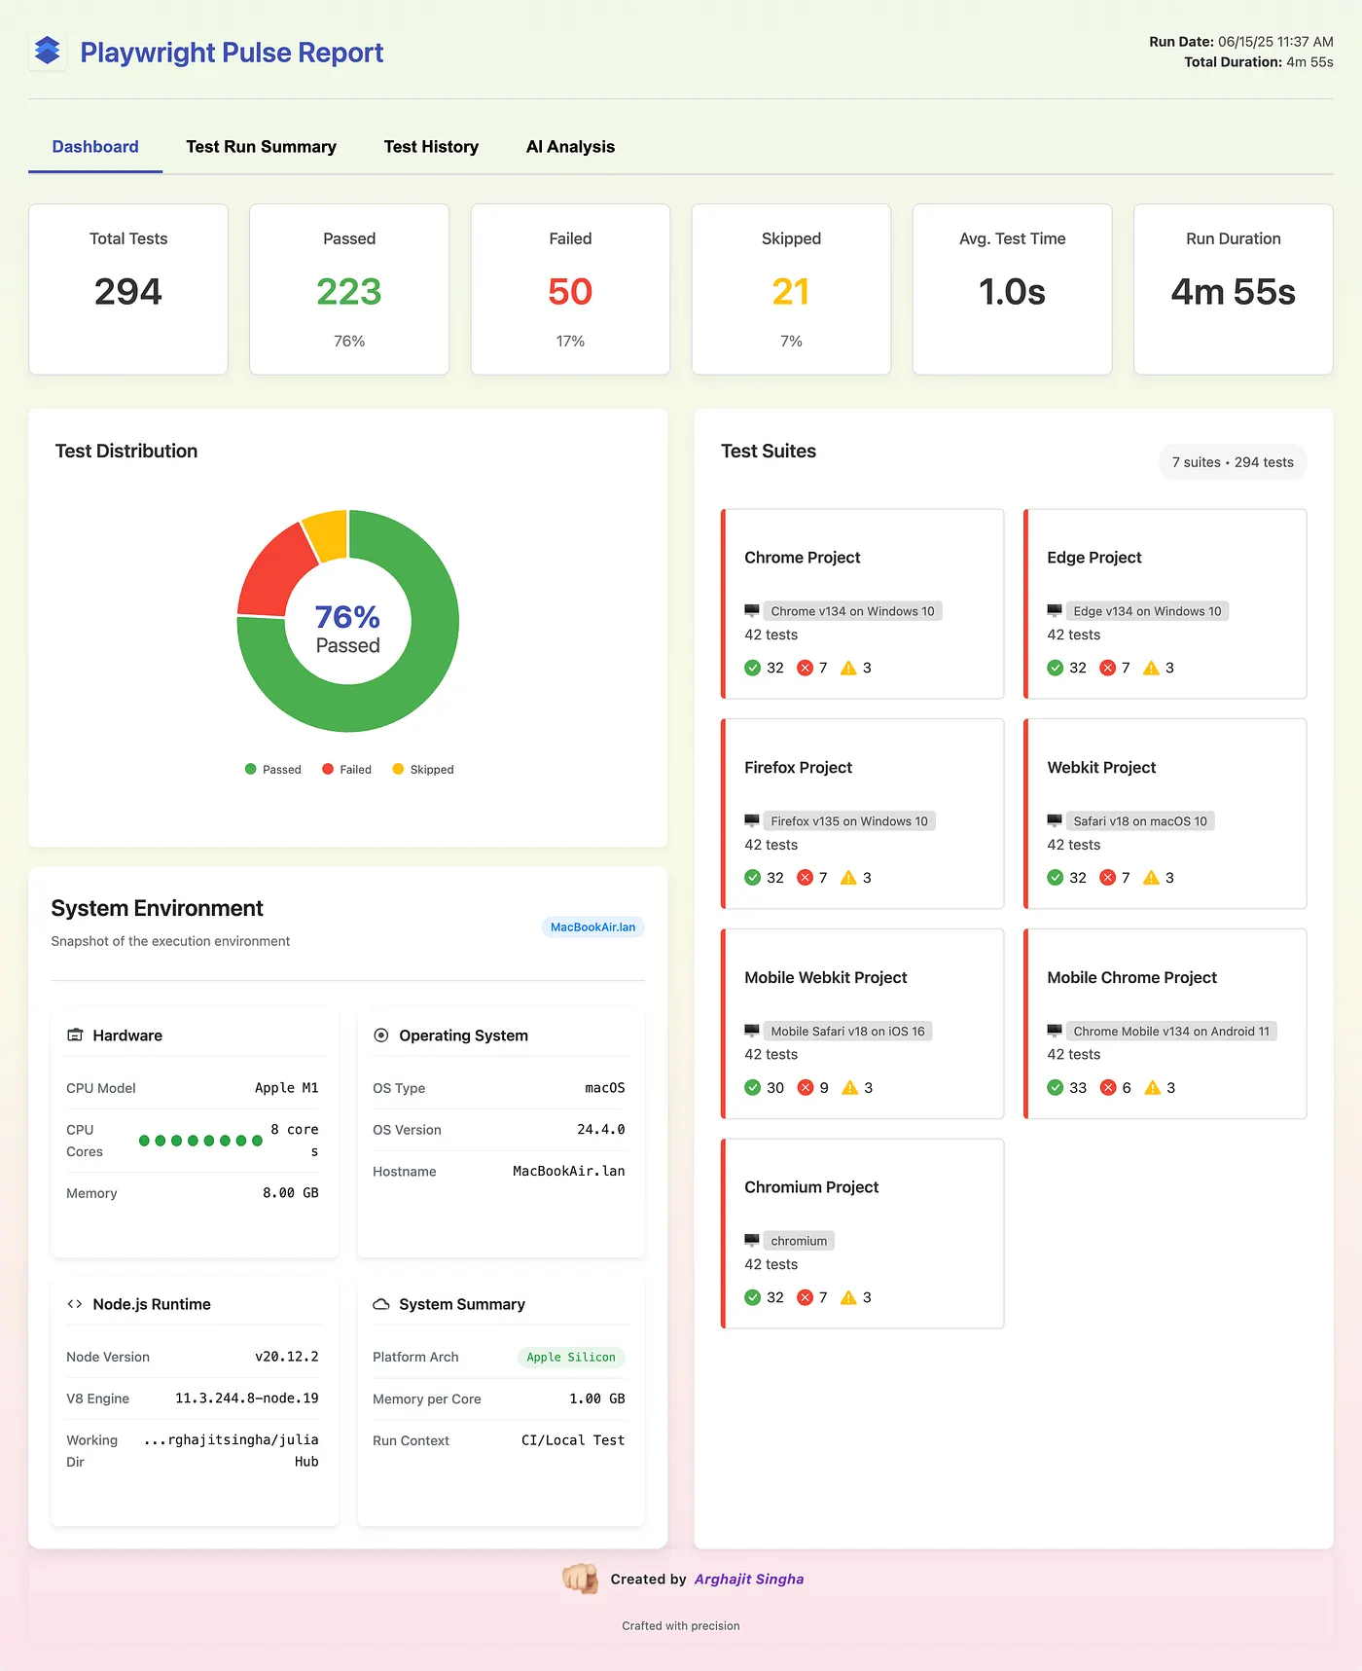
Task: Open the AI Analysis tab
Action: pos(570,147)
